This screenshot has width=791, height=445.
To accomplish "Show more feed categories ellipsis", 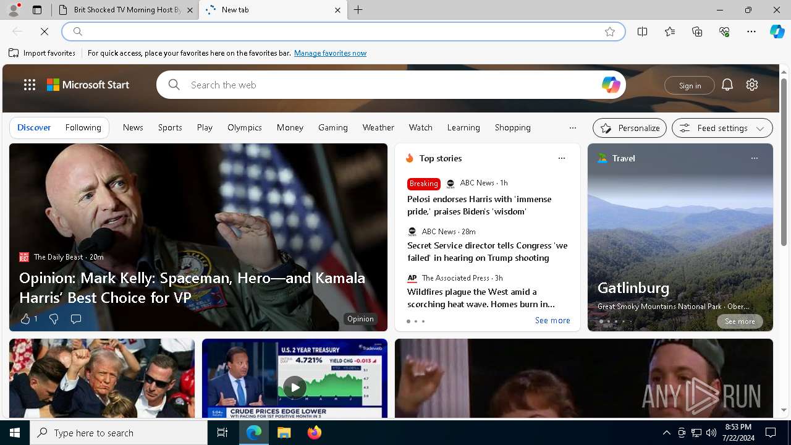I will [572, 128].
